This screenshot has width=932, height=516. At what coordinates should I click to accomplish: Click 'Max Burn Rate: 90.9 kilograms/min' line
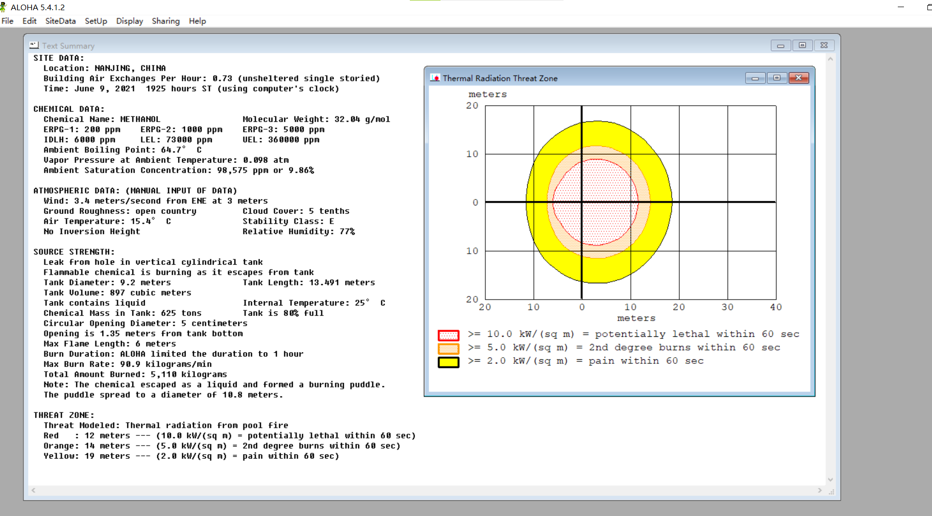coord(128,364)
